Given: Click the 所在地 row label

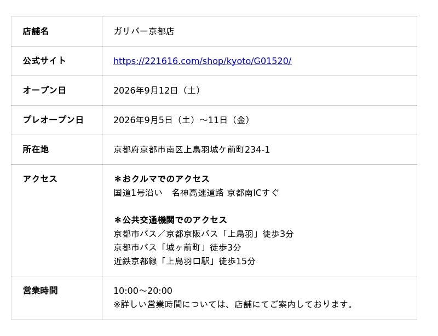Looking at the screenshot, I should tap(36, 149).
